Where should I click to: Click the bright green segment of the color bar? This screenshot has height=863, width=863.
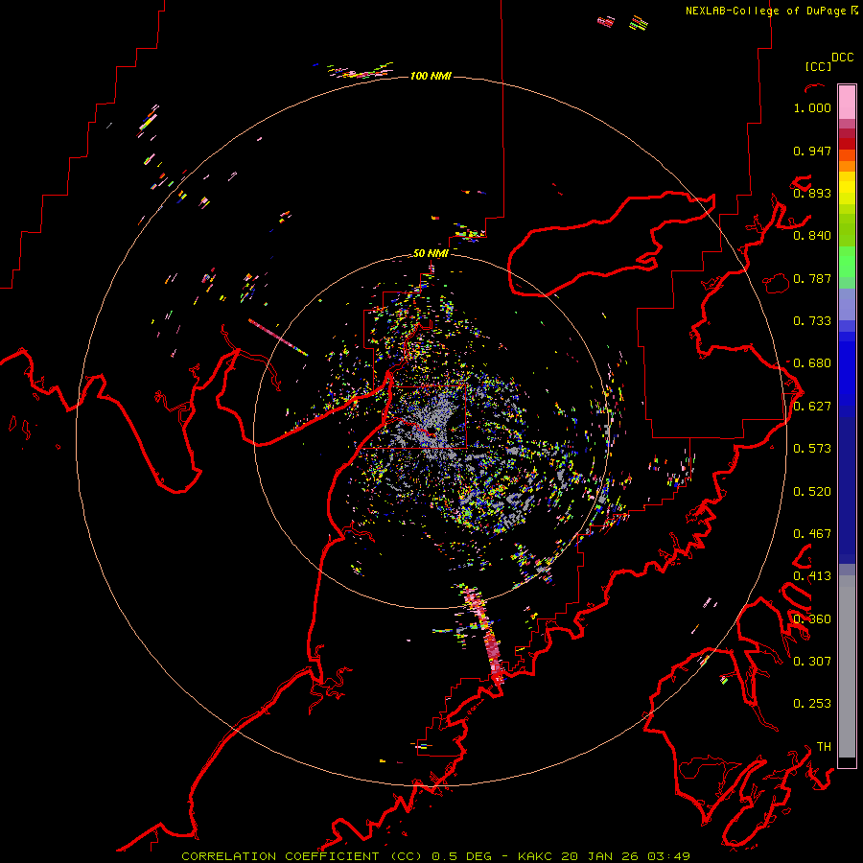(847, 262)
